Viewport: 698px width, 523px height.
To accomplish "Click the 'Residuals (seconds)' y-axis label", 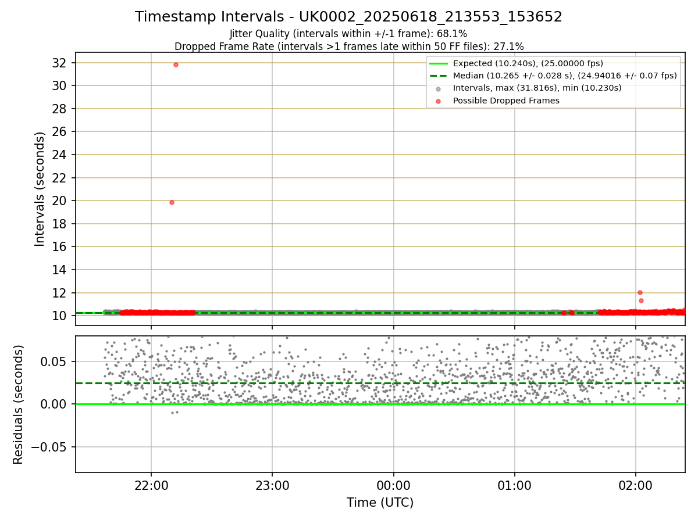I will (x=18, y=404).
